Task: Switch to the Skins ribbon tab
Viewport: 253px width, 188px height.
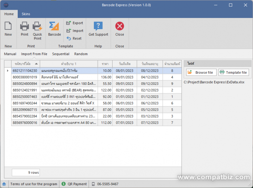Action: point(26,14)
